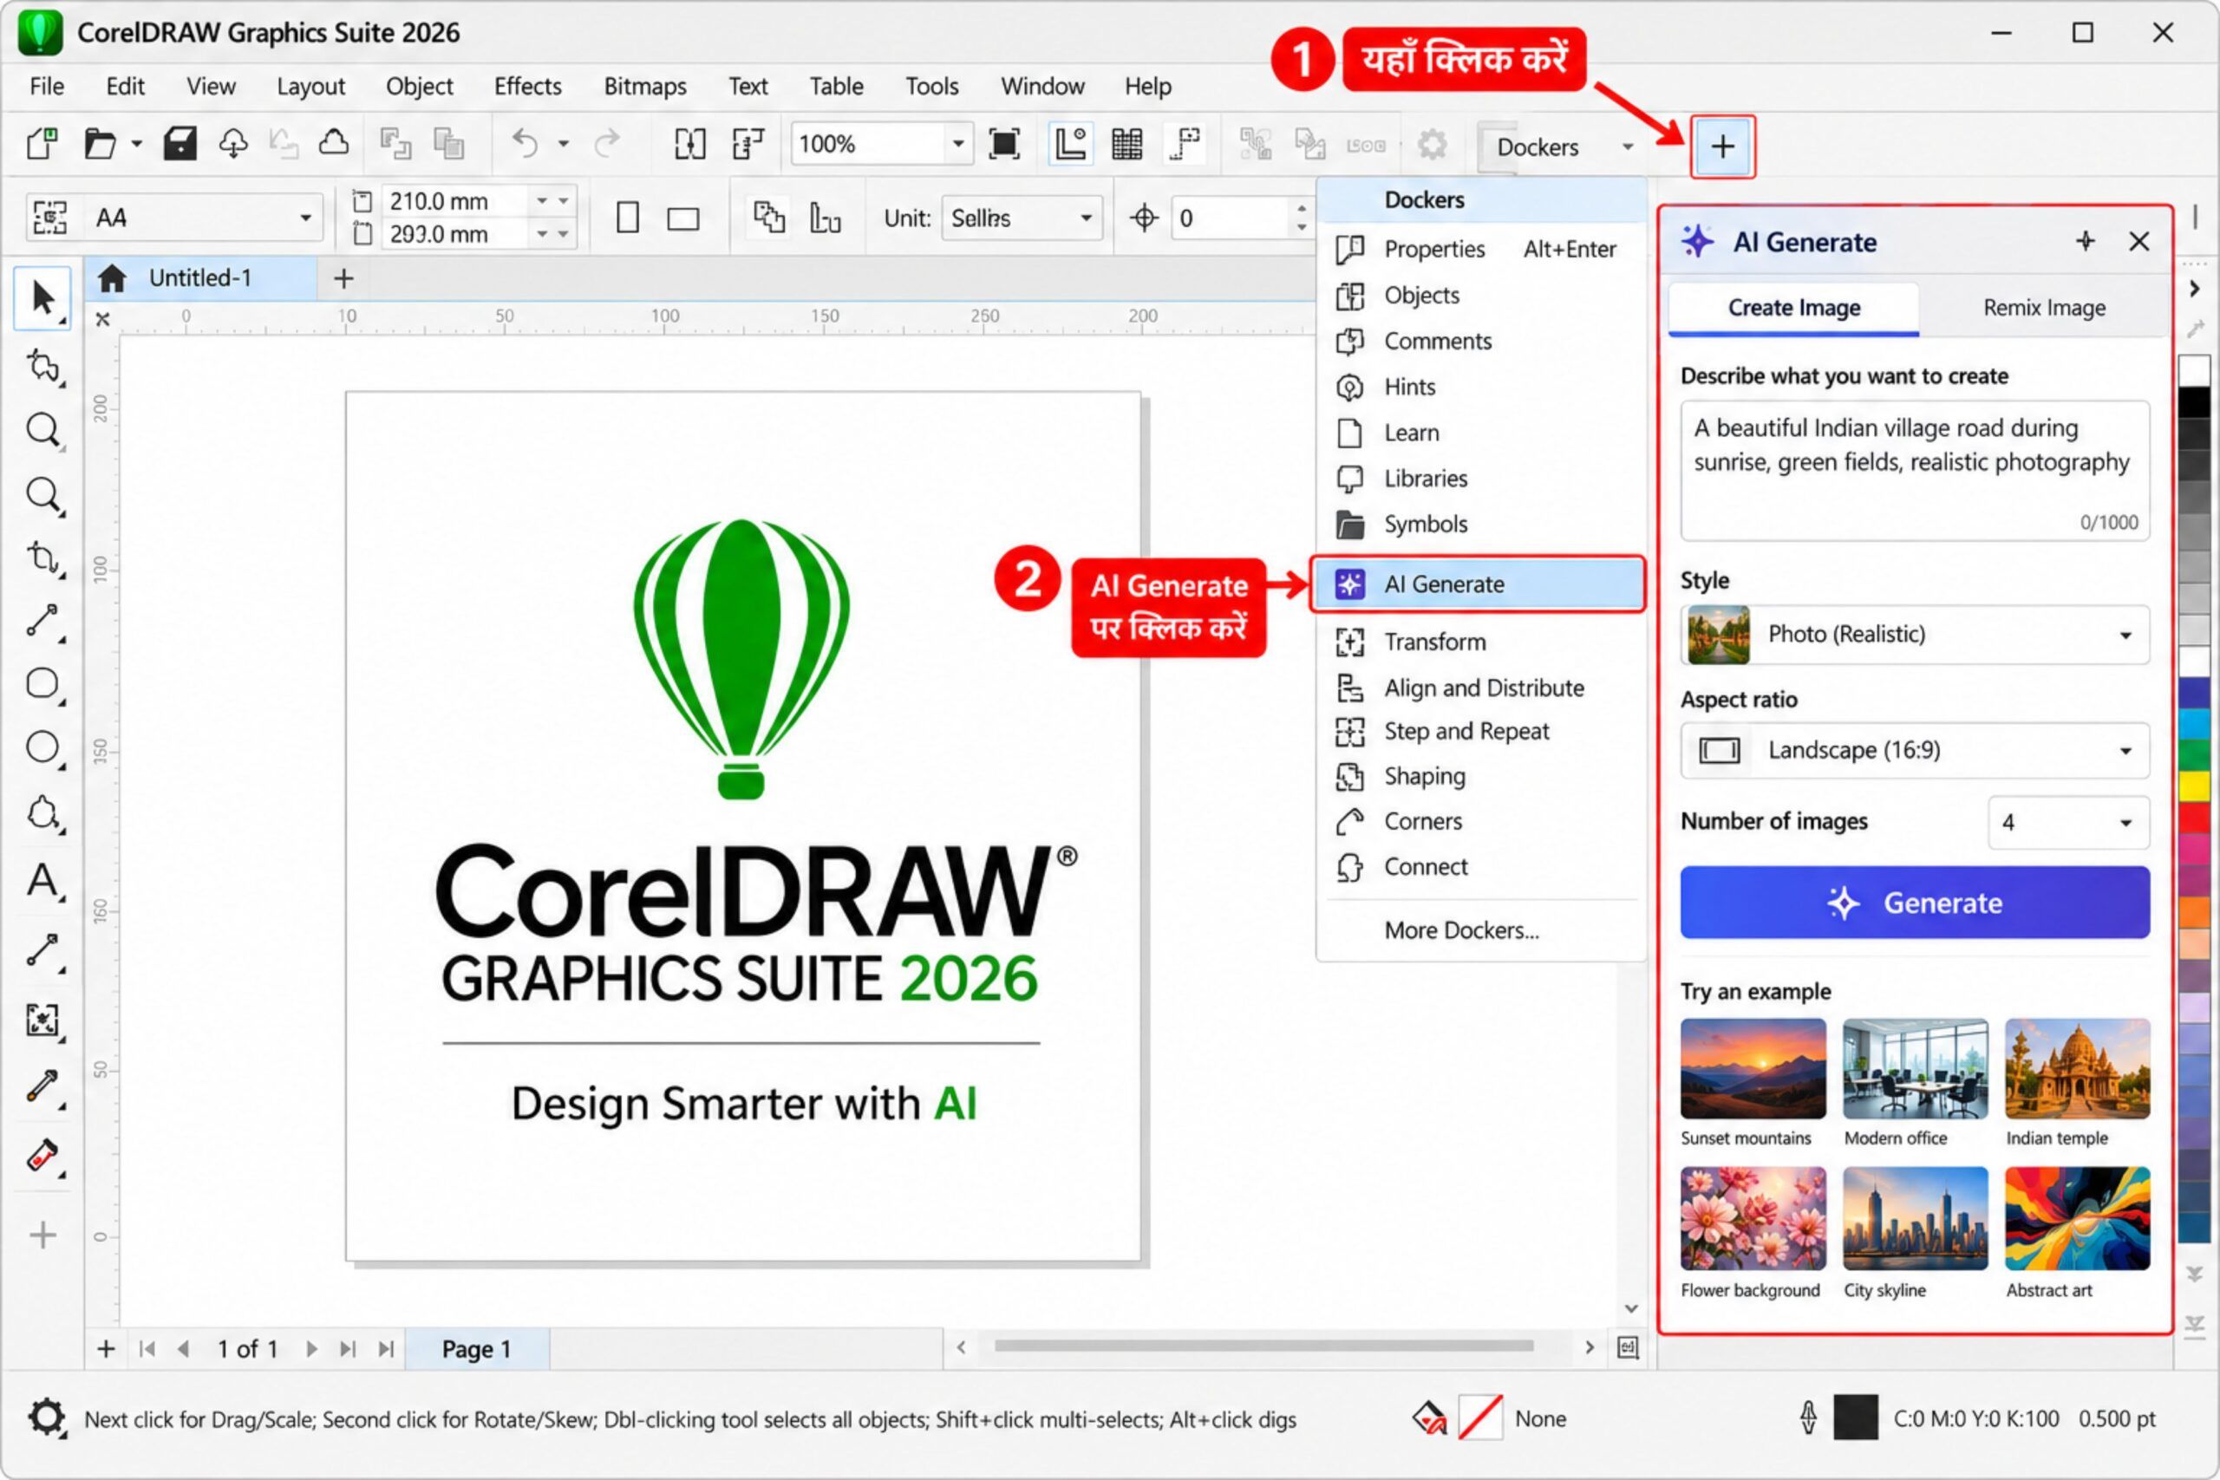Add a new document tab with plus
Viewport: 2220px width, 1480px height.
343,278
